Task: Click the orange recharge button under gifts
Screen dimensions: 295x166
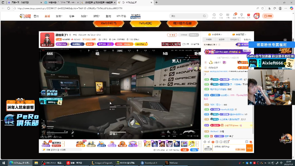Action: click(185, 150)
